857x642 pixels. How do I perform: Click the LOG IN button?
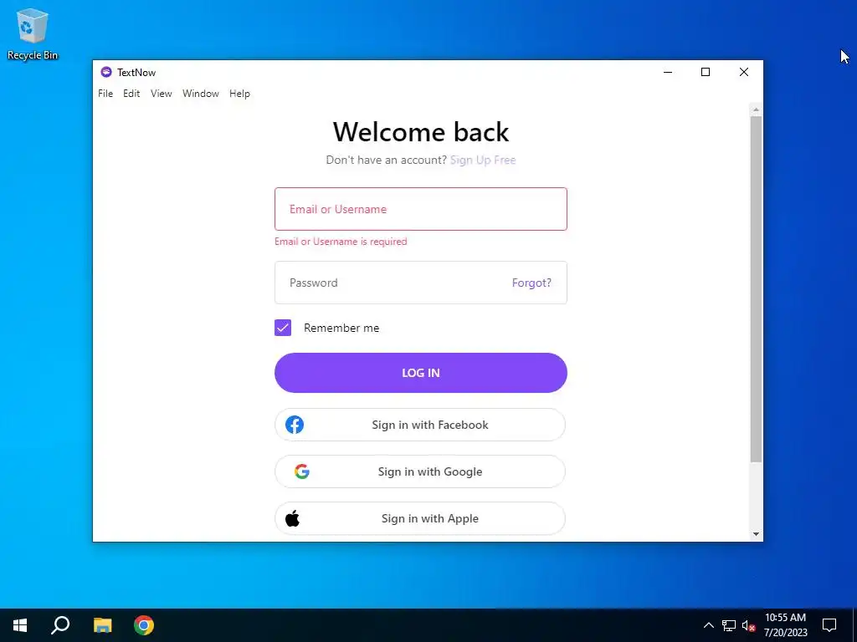pos(421,373)
